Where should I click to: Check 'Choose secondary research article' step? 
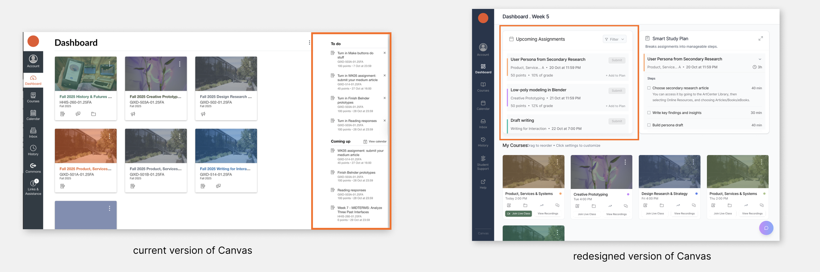tap(649, 88)
